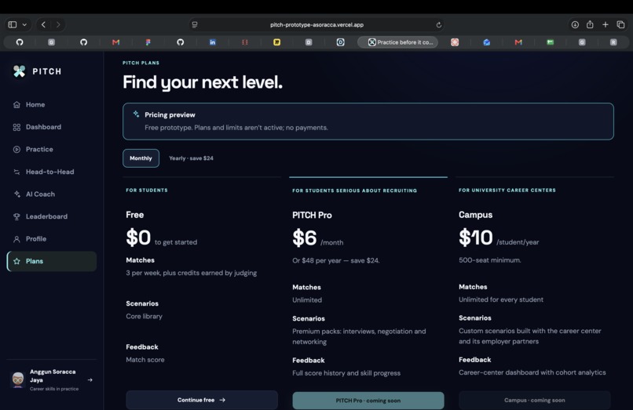Screen dimensions: 633x410
Task: Show Safari downloads
Action: [x=575, y=24]
